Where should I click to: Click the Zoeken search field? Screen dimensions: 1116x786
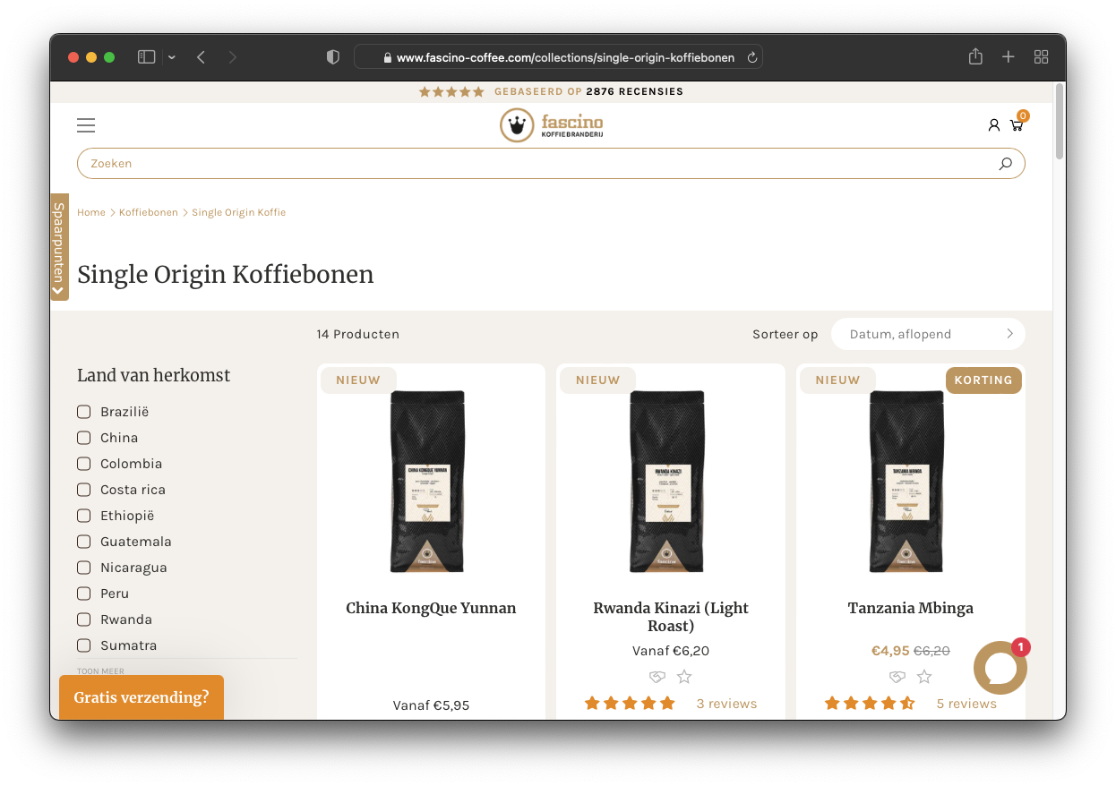pos(551,164)
